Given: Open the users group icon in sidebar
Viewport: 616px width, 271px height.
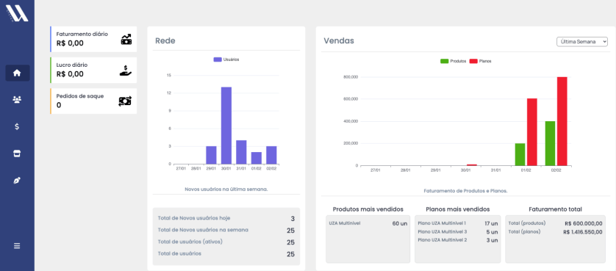Looking at the screenshot, I should [x=17, y=100].
